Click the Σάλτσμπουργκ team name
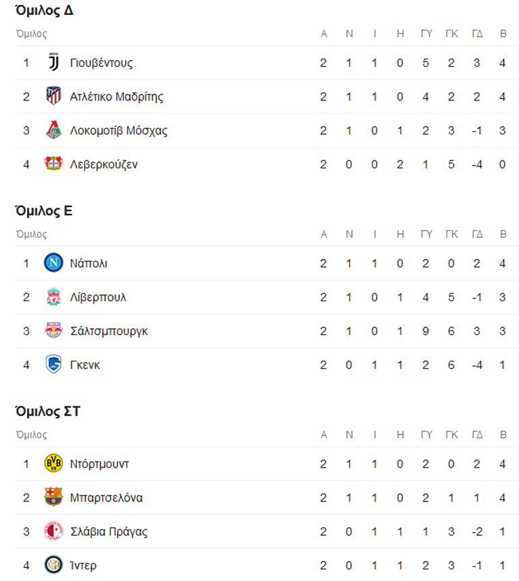Image resolution: width=519 pixels, height=581 pixels. pos(109,330)
